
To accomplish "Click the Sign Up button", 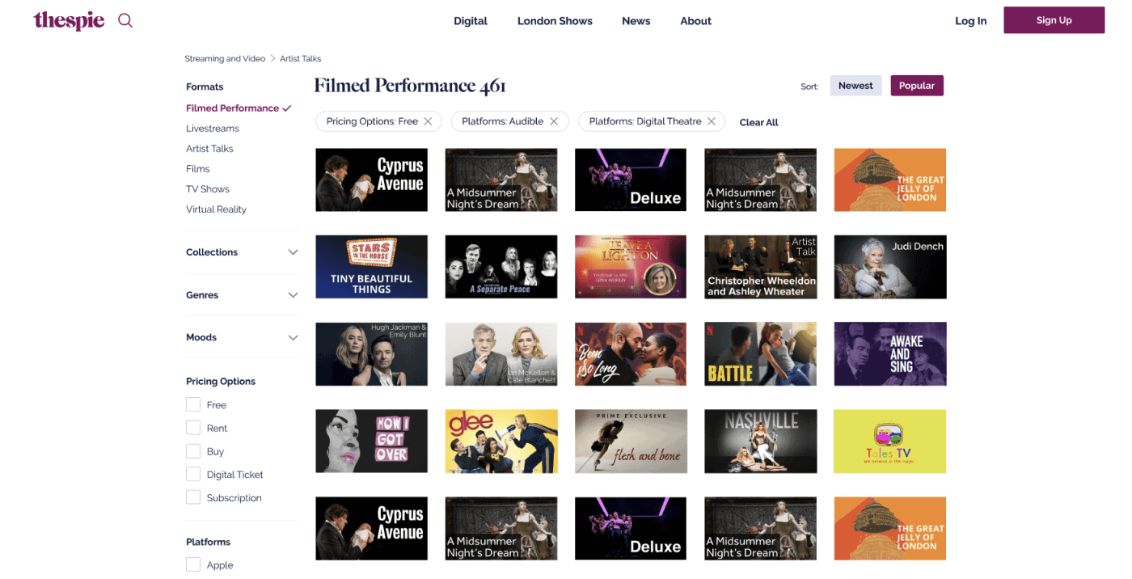I will 1054,20.
